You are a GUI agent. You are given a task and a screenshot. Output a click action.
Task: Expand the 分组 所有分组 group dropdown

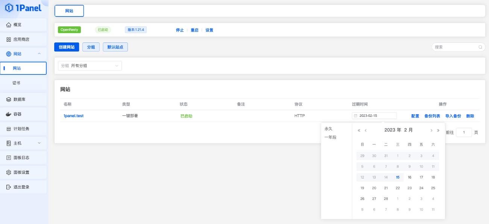pyautogui.click(x=90, y=66)
